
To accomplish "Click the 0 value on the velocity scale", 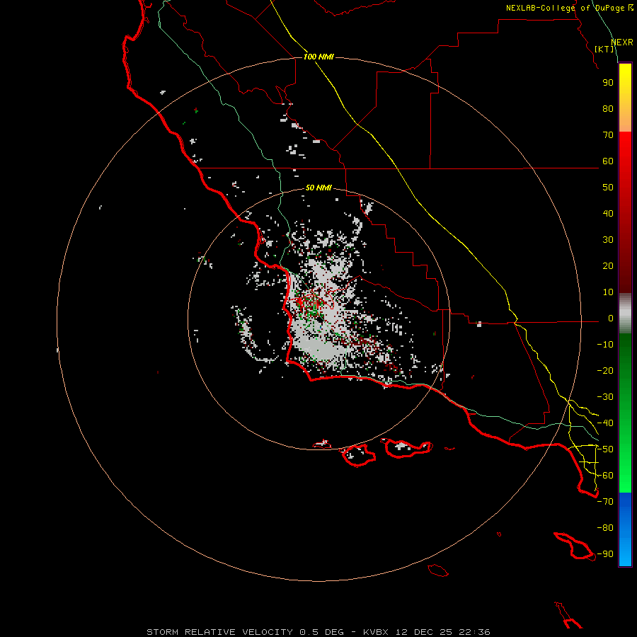I will tap(611, 318).
